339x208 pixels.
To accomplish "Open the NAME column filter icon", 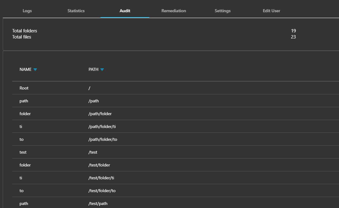I will click(x=35, y=70).
